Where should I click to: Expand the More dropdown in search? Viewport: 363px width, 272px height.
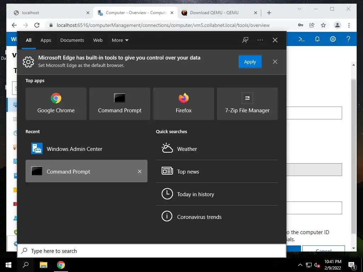120,40
